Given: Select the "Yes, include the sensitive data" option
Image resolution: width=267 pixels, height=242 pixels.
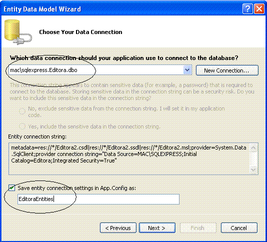Looking at the screenshot, I should [x=22, y=126].
